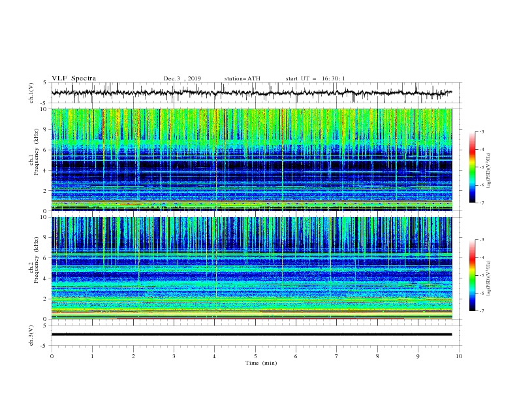Click the "-7" label on ch.2 colorbar
Viewport: 517px width, 400px height.
[482, 311]
